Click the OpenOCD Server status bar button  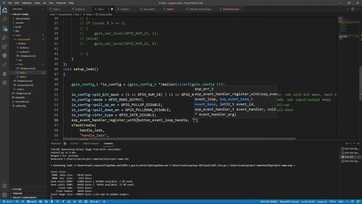289,202
